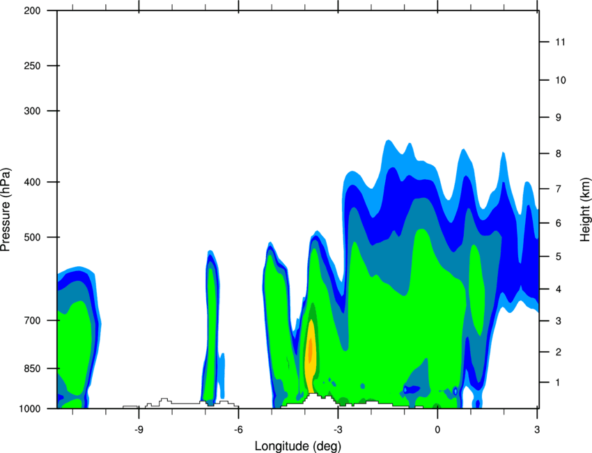This screenshot has width=592, height=453.
Task: Click the Height (km) axis title
Action: (x=585, y=209)
